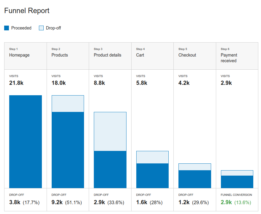Click the 3.8k Homepage drop-off value
Screen dimensions: 261x214
pos(15,202)
